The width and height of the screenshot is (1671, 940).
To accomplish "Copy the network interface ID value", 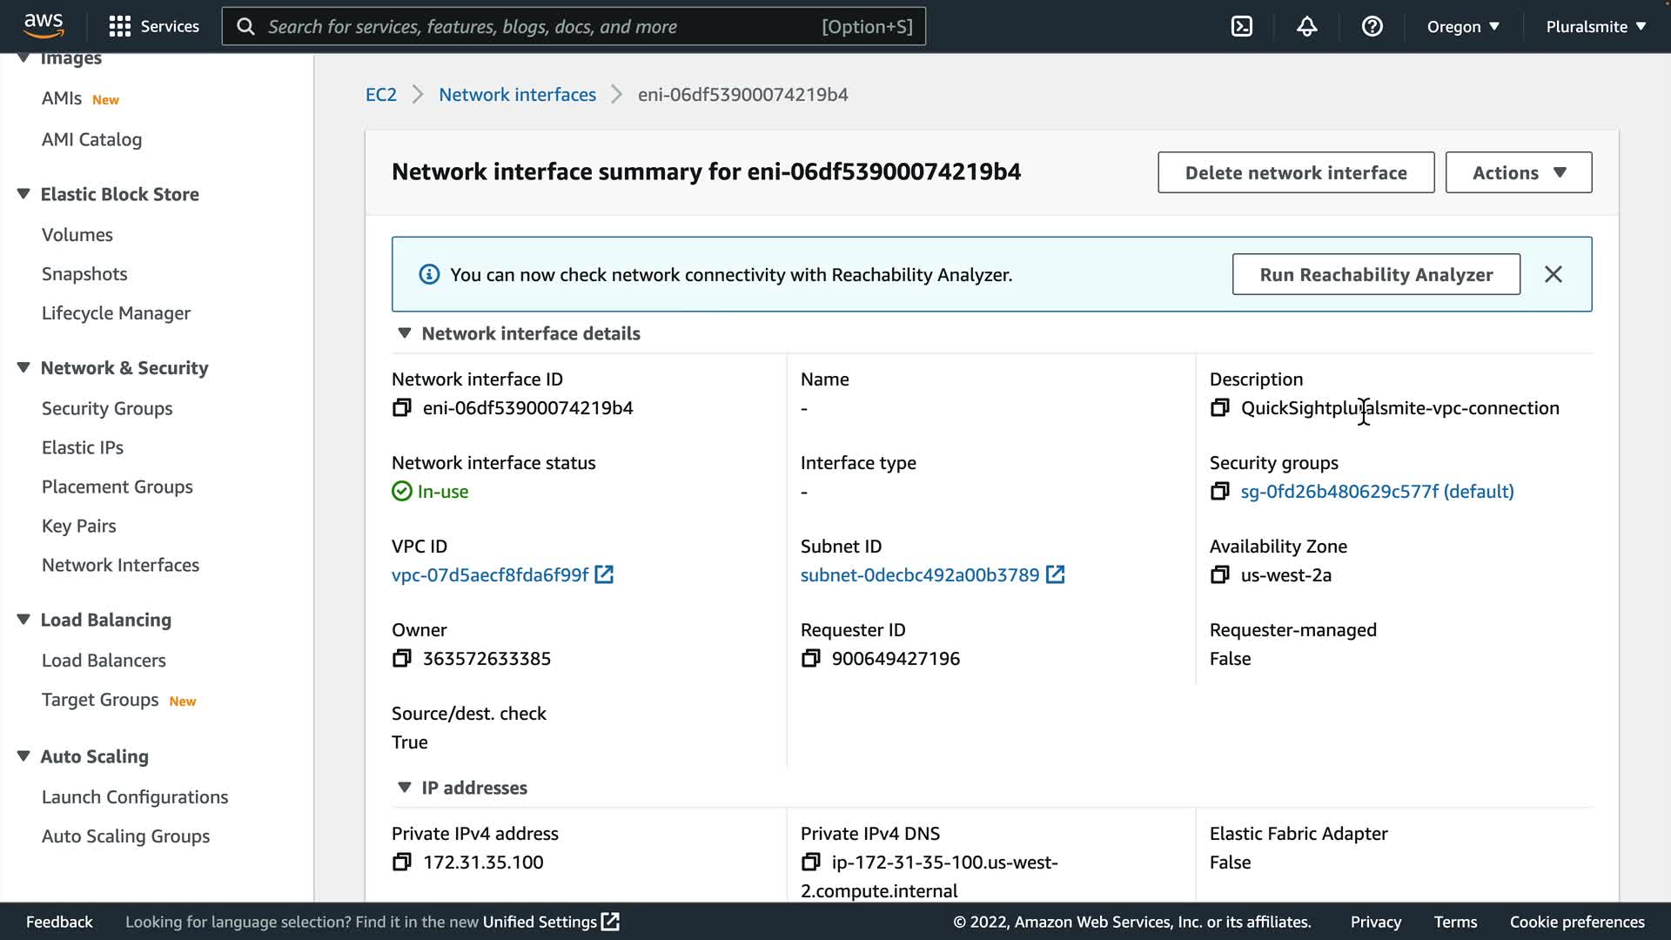I will click(x=401, y=407).
